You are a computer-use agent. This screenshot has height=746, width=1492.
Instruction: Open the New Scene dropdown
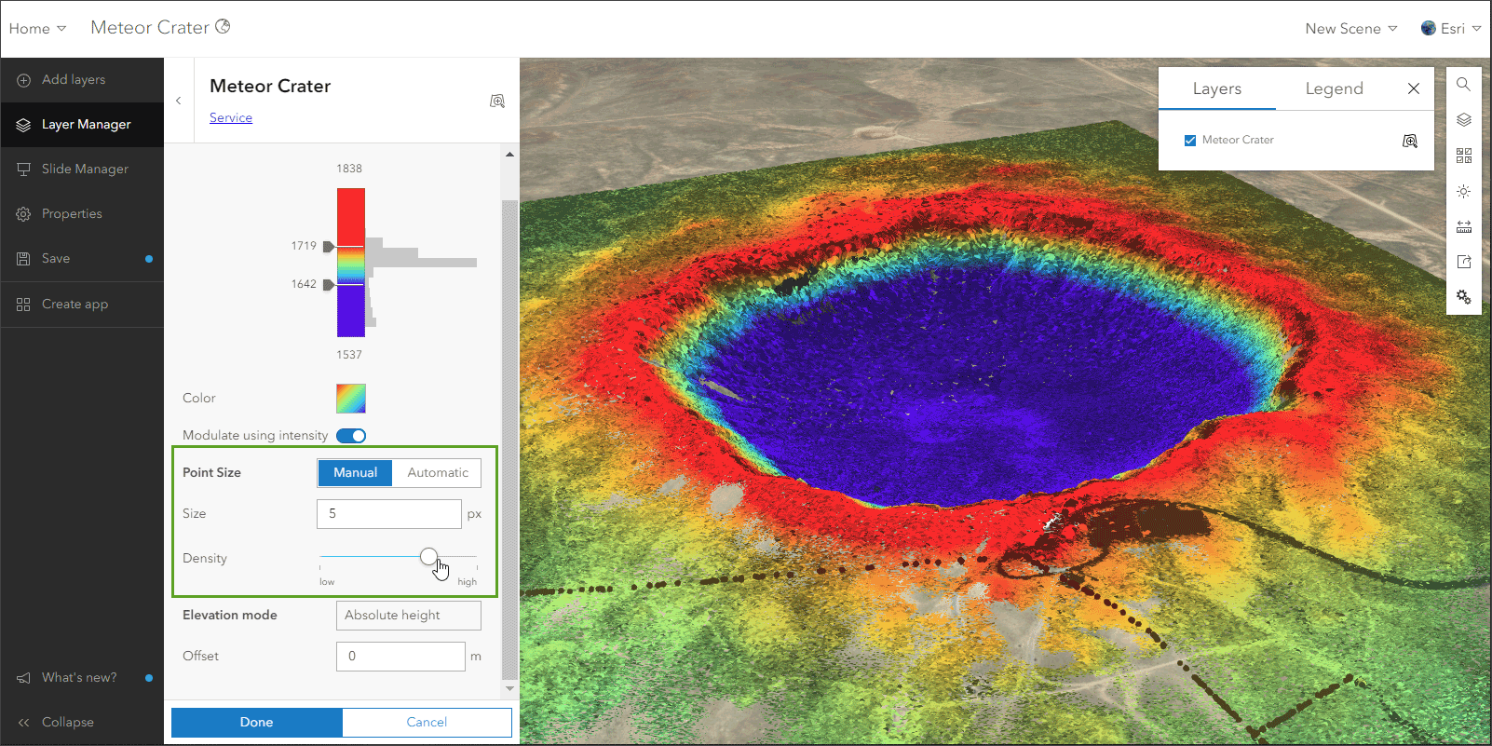[1351, 29]
